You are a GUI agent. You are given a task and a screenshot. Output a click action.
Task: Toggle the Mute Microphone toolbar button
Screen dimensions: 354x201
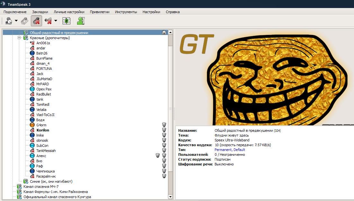click(36, 21)
